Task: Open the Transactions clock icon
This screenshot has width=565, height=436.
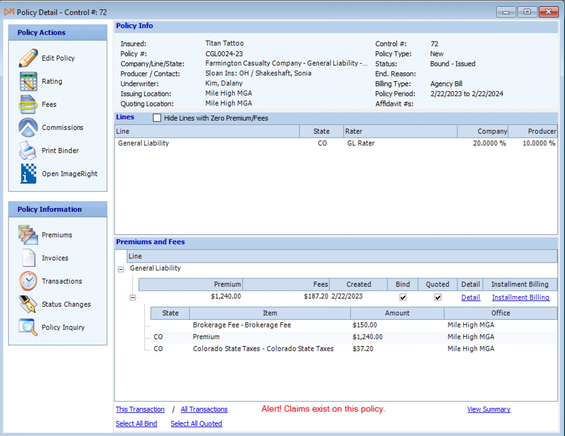Action: (28, 281)
